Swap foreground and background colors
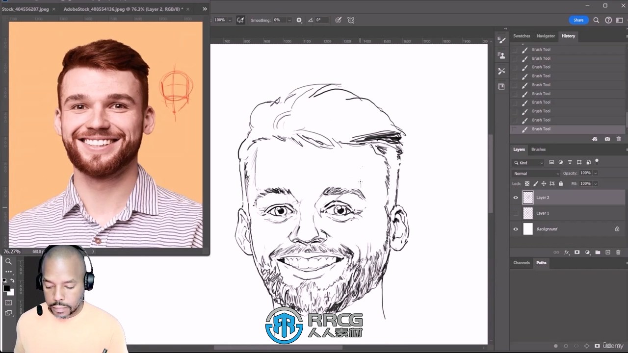 click(x=12, y=280)
